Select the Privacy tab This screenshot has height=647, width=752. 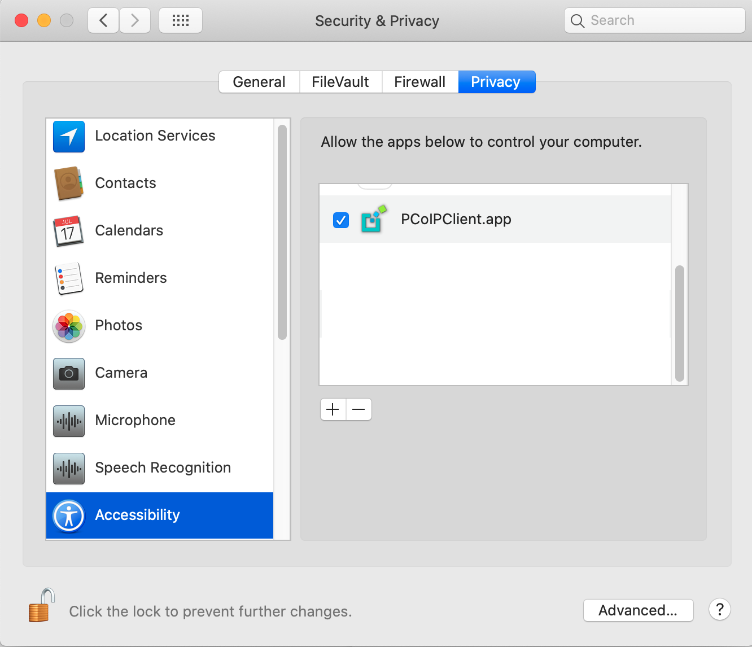coord(496,82)
